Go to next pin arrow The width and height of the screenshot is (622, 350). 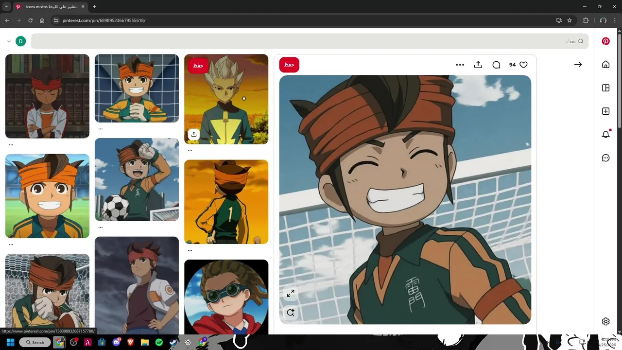pos(578,65)
